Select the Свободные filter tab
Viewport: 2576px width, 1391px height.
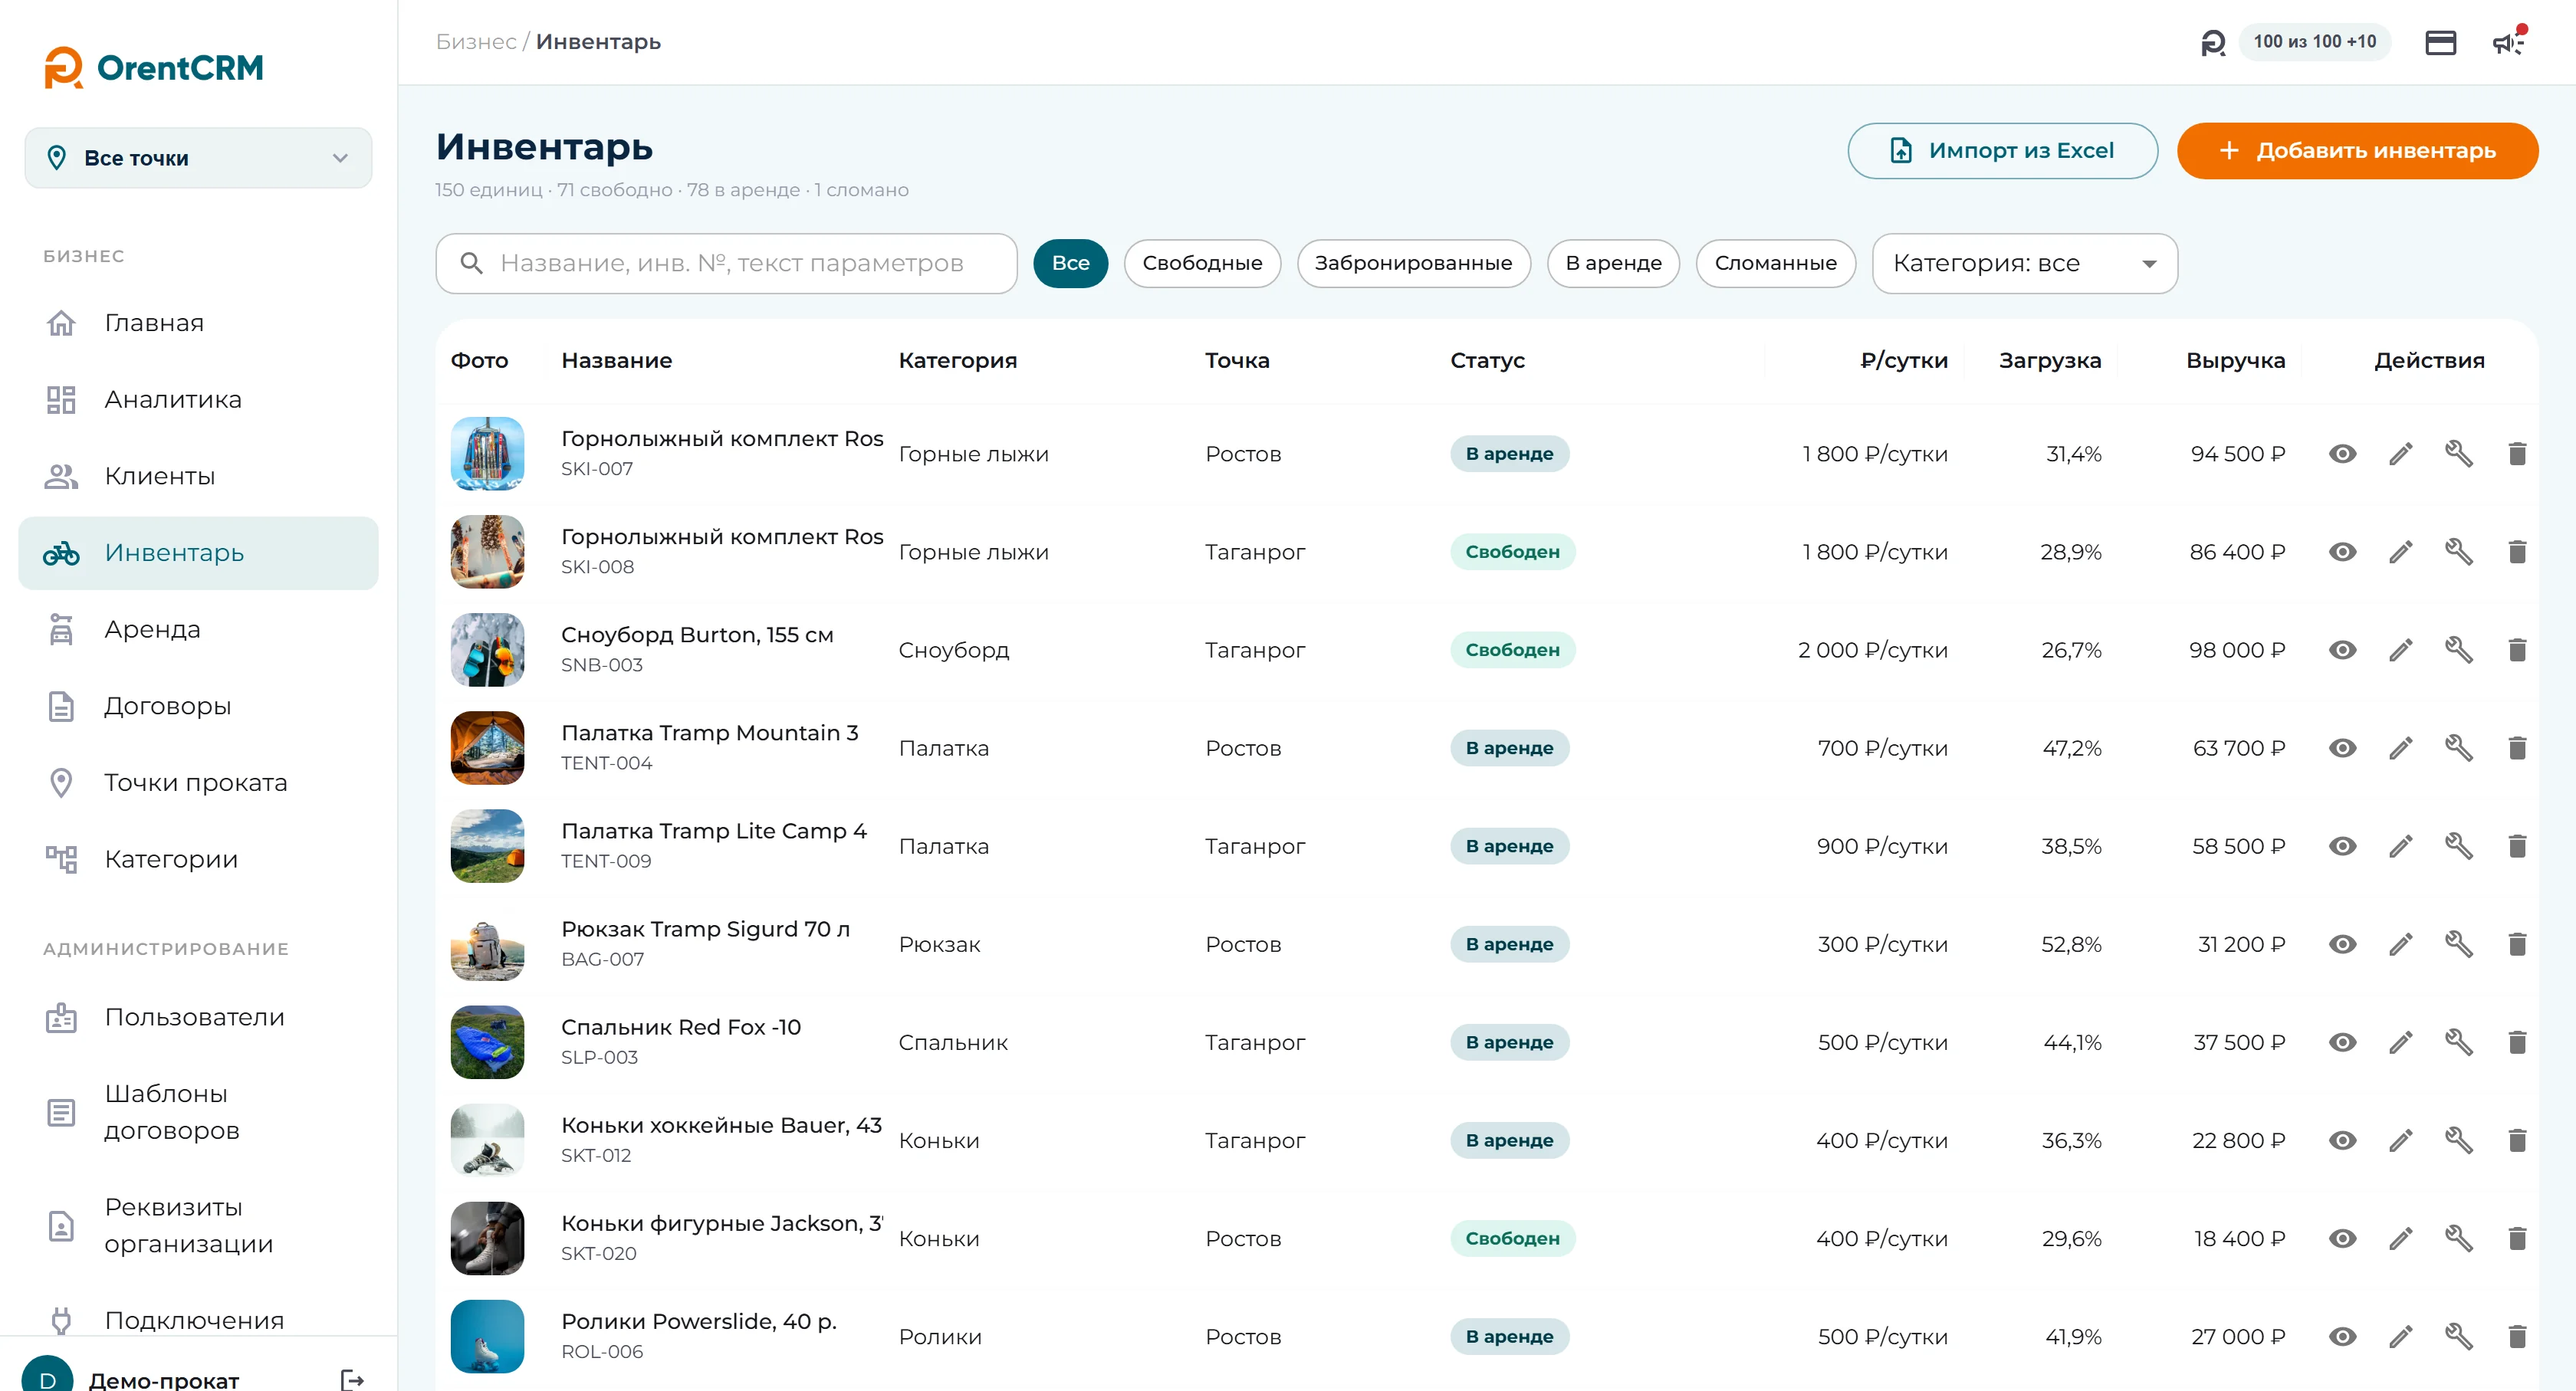[1202, 263]
